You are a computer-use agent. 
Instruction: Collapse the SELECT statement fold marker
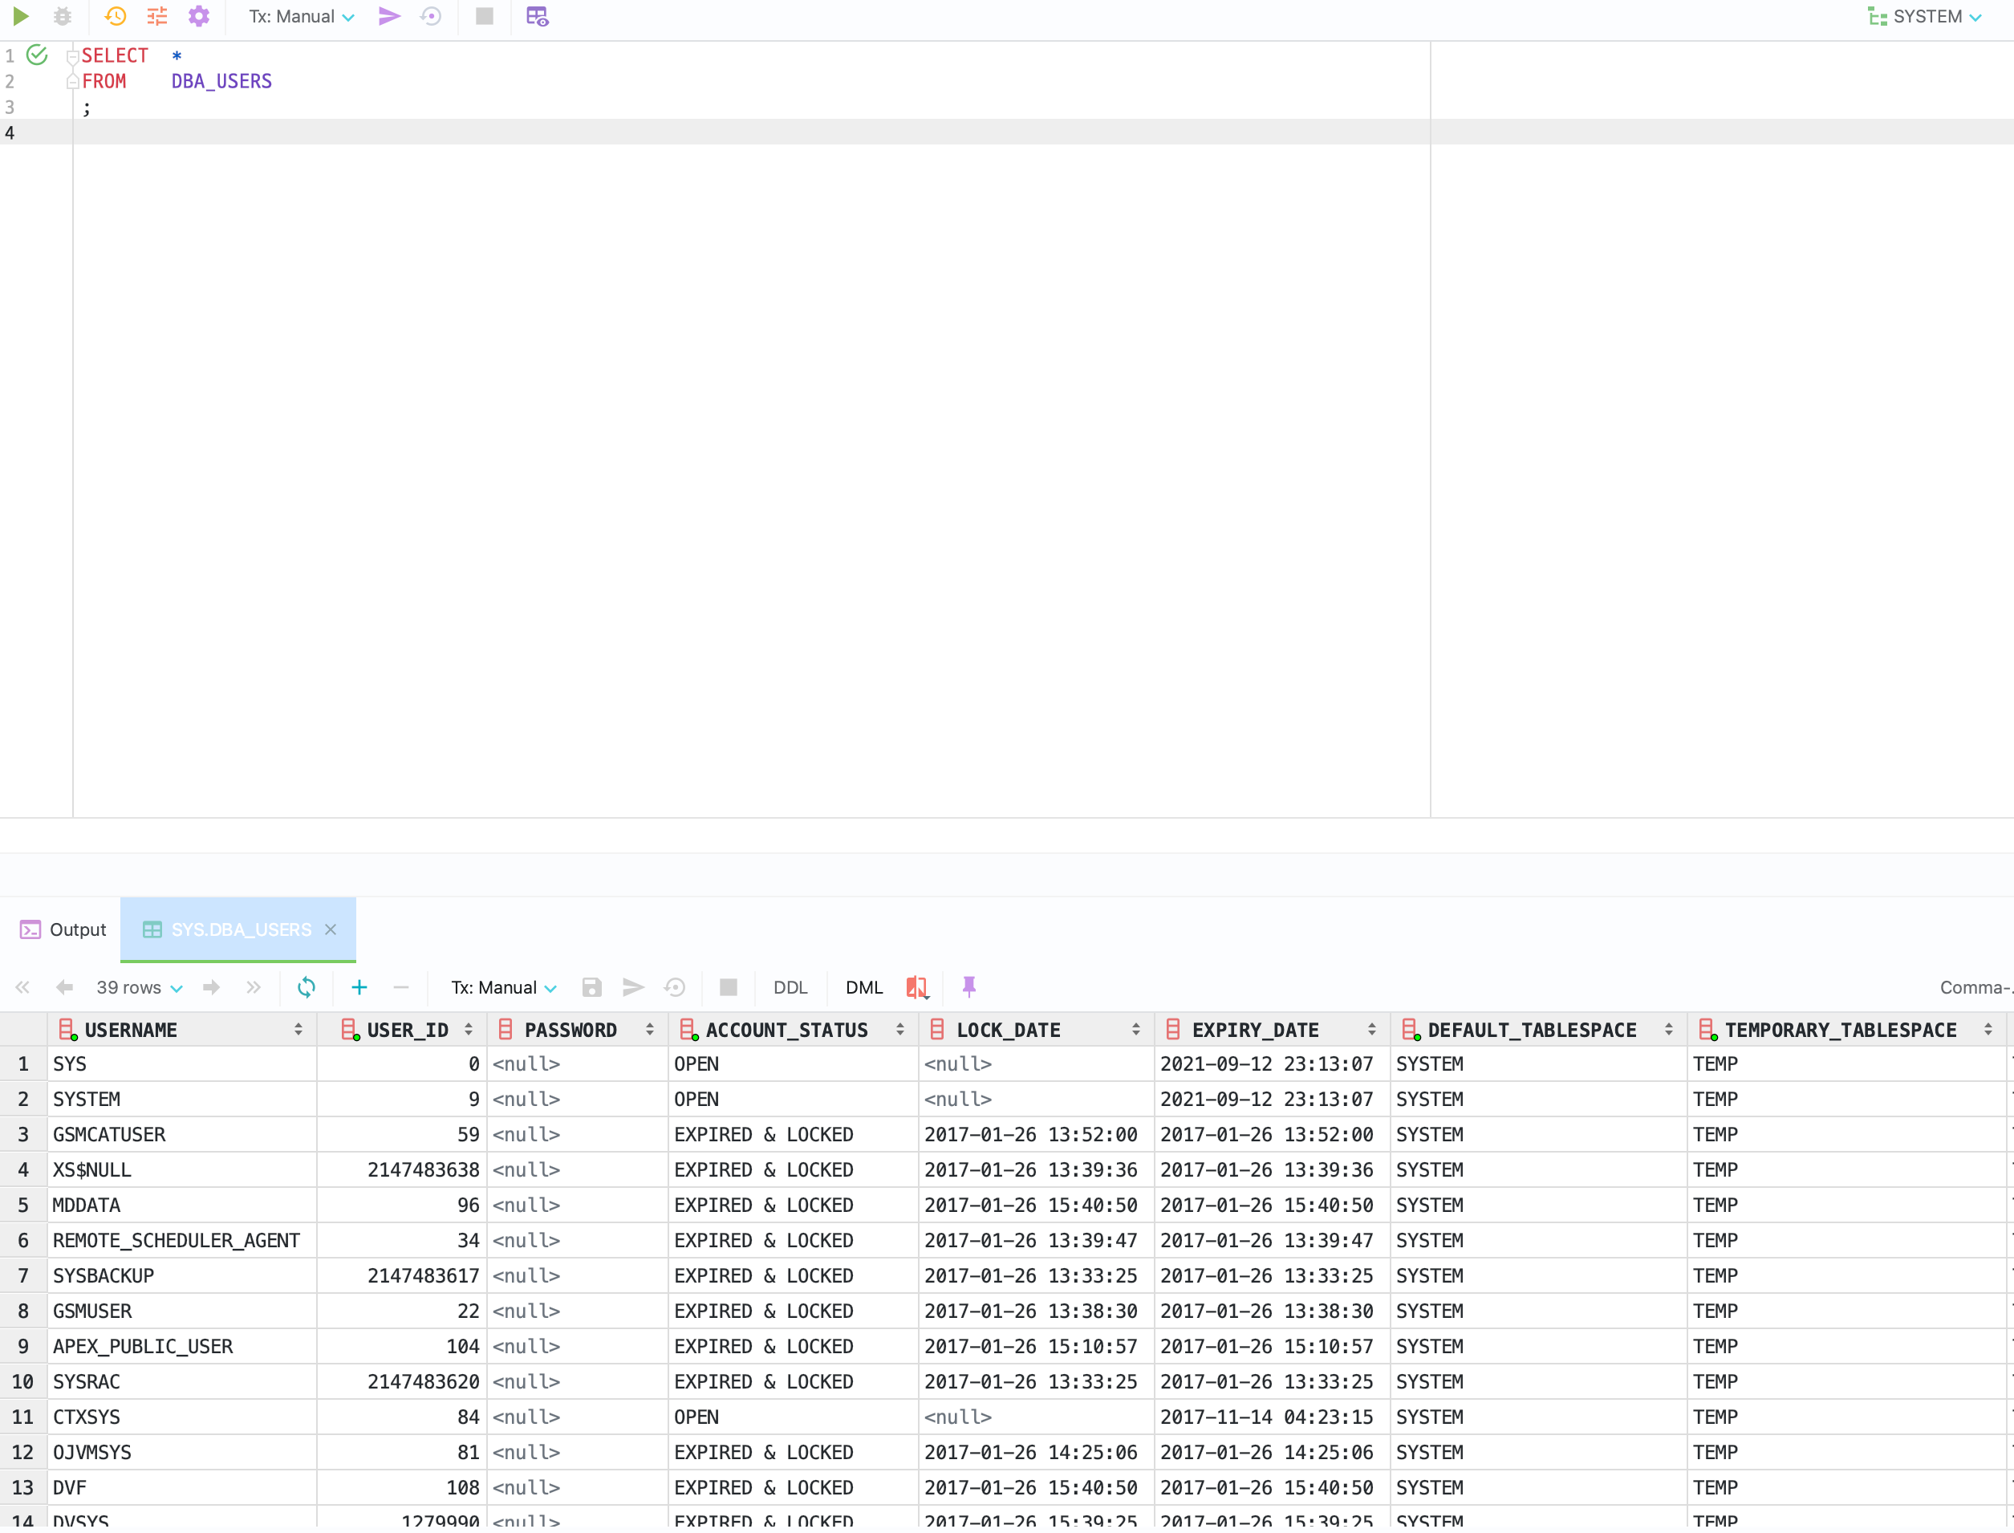point(72,56)
